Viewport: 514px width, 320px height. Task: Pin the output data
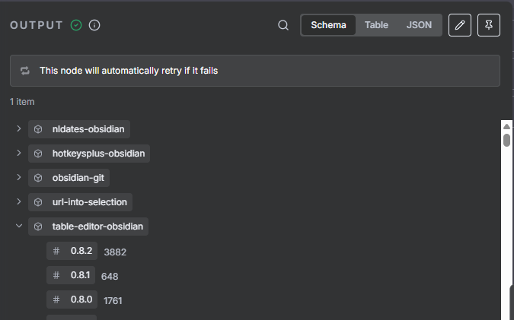point(489,25)
